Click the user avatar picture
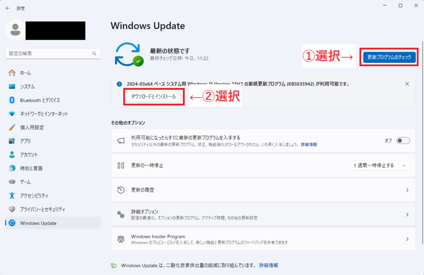Image resolution: width=424 pixels, height=275 pixels. click(x=15, y=30)
